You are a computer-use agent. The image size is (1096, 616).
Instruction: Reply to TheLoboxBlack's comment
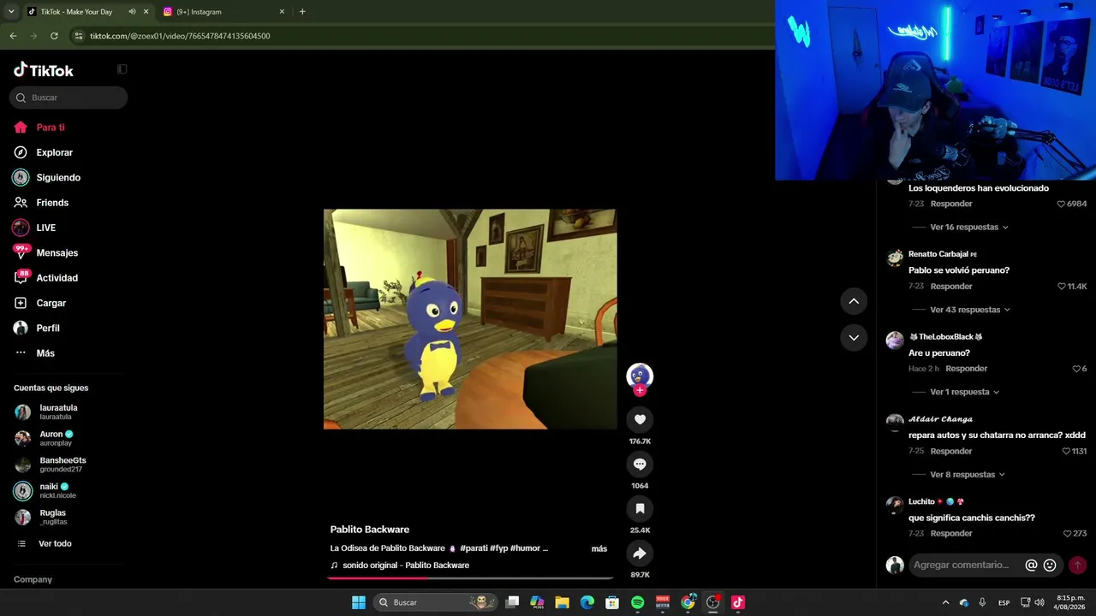pos(967,369)
